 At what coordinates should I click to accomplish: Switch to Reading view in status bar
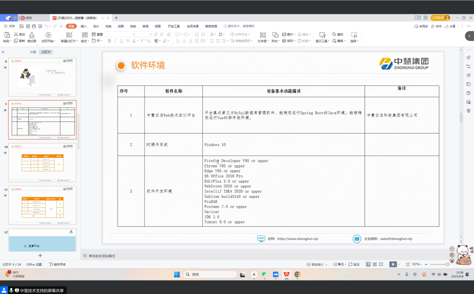click(381, 265)
